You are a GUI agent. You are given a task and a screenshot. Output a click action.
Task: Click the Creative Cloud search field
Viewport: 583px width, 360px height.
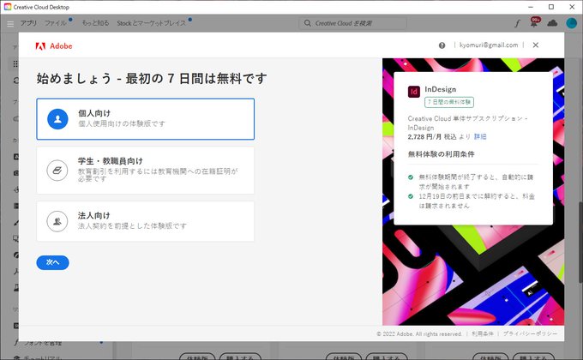click(352, 23)
